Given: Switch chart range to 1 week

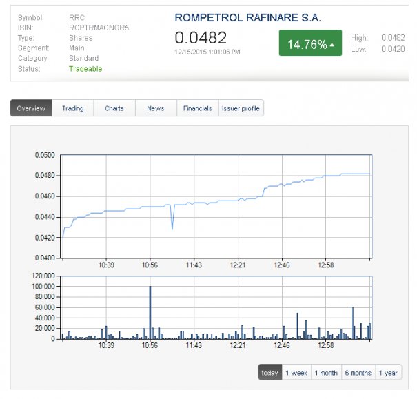Looking at the screenshot, I should click(x=296, y=372).
